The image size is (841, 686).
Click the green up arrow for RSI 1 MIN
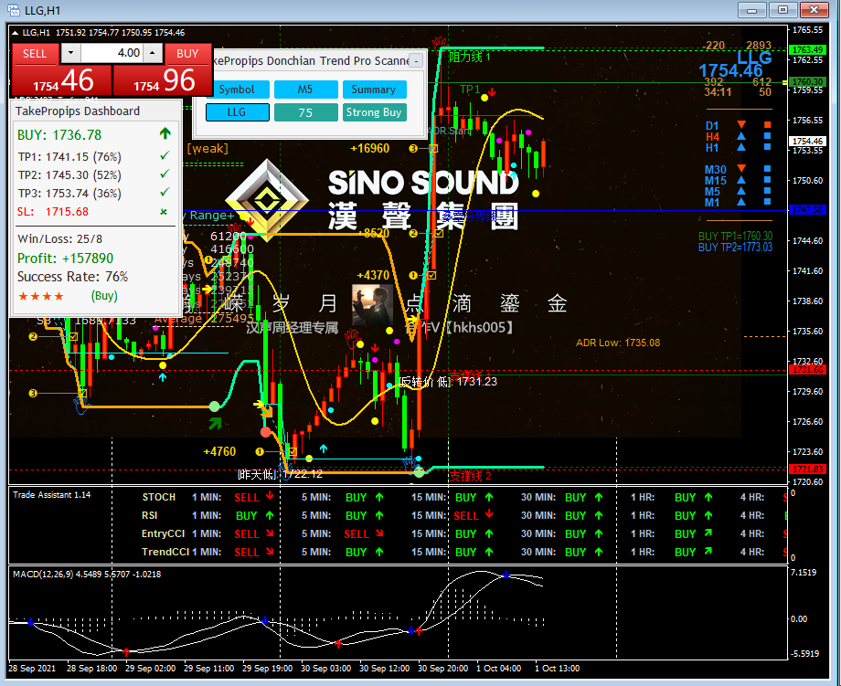(x=270, y=515)
